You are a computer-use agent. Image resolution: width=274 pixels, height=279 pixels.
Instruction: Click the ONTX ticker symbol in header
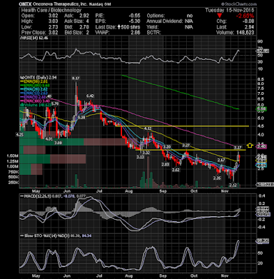coord(25,4)
